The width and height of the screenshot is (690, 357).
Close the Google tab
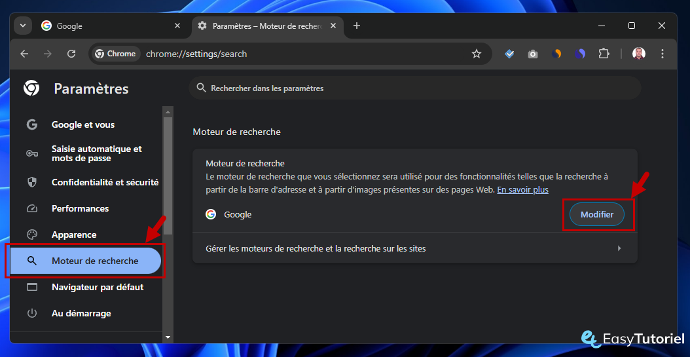point(177,26)
